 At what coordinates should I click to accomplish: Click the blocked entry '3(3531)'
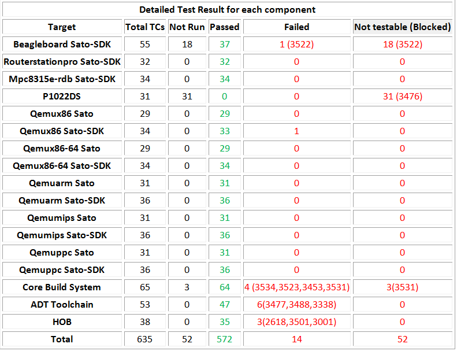[402, 287]
